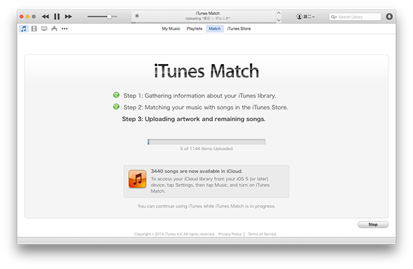Open the more libraries ellipsis menu

point(65,29)
